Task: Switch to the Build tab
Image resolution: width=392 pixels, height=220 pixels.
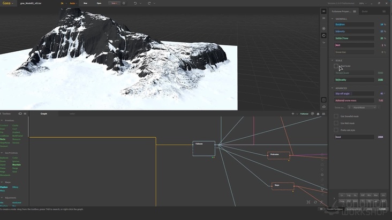Action: [x=365, y=11]
